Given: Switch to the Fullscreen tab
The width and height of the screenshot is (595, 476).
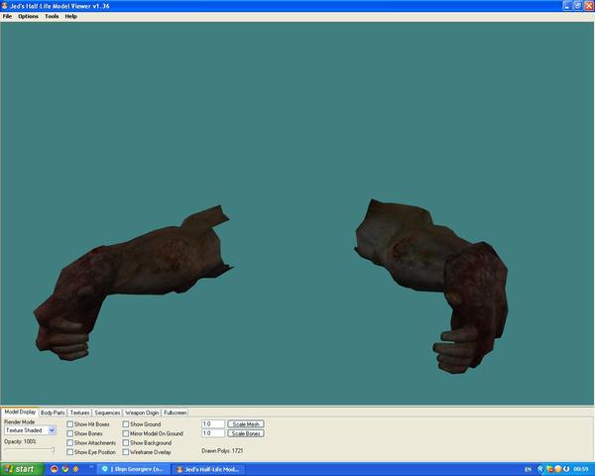Looking at the screenshot, I should (175, 413).
